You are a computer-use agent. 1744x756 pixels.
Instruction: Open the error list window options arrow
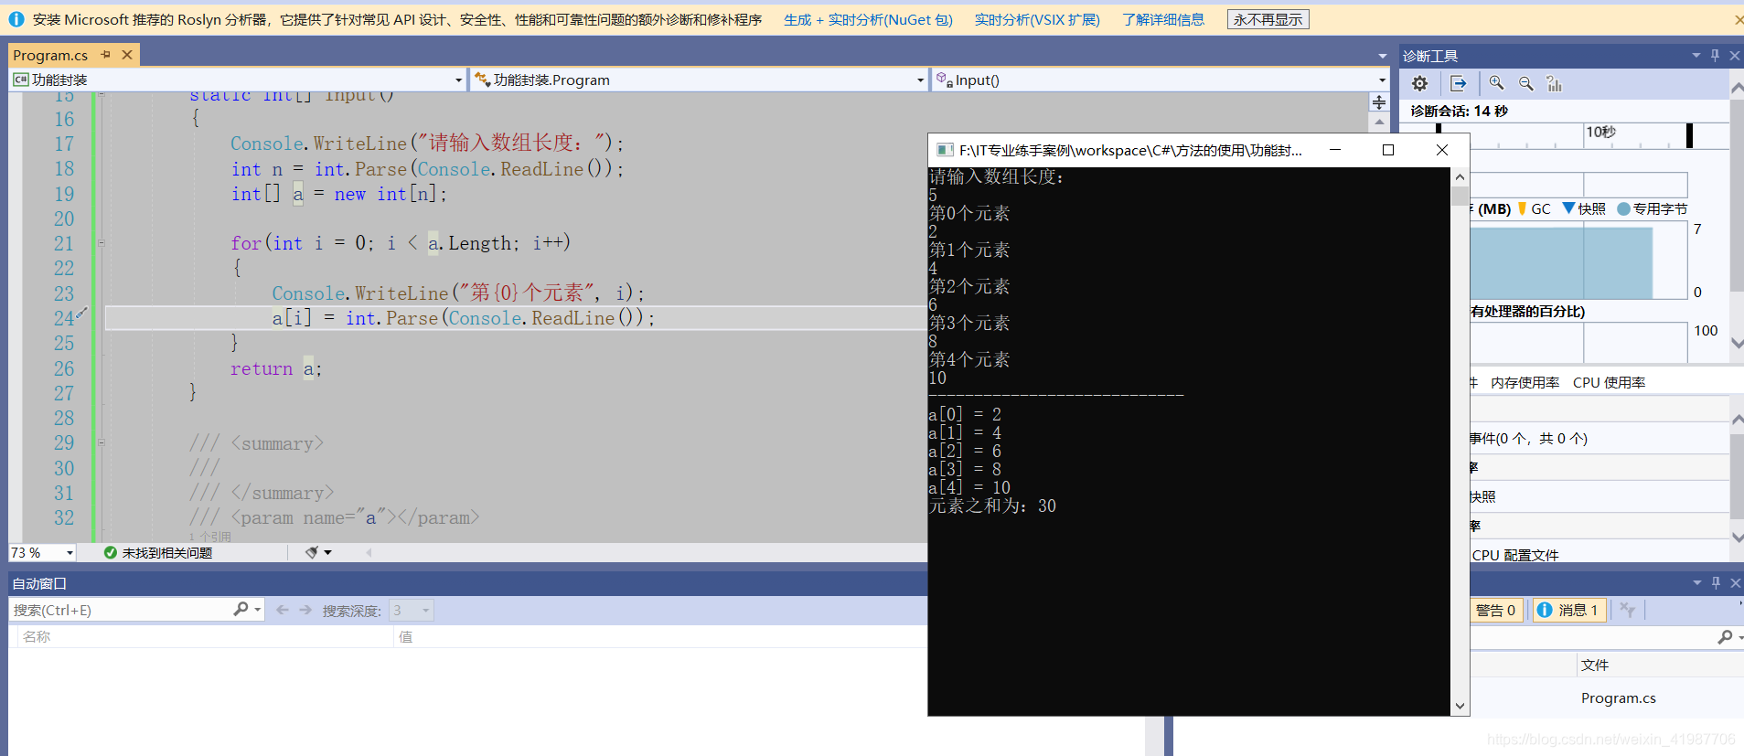pyautogui.click(x=1697, y=583)
